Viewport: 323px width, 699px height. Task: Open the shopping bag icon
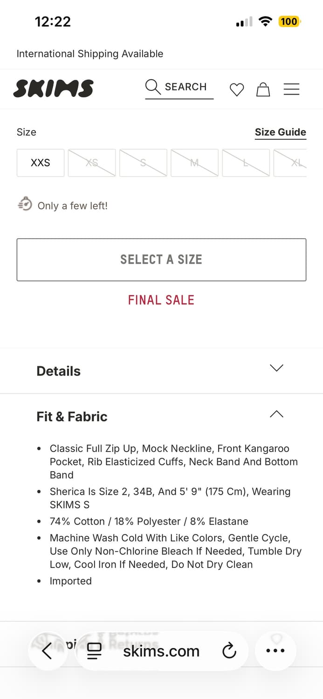(x=263, y=89)
